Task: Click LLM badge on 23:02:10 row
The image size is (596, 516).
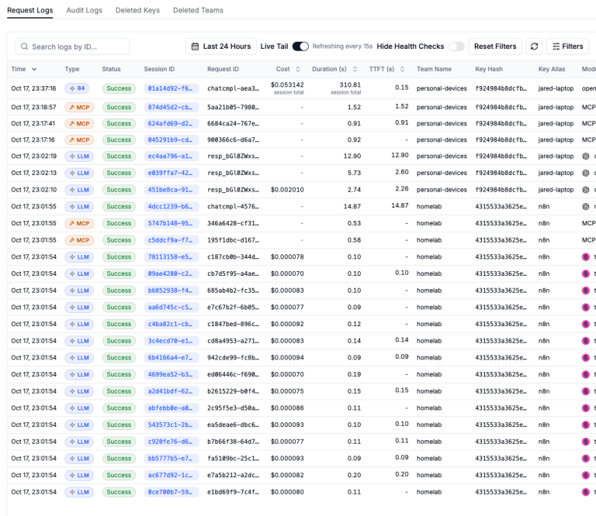Action: 79,190
